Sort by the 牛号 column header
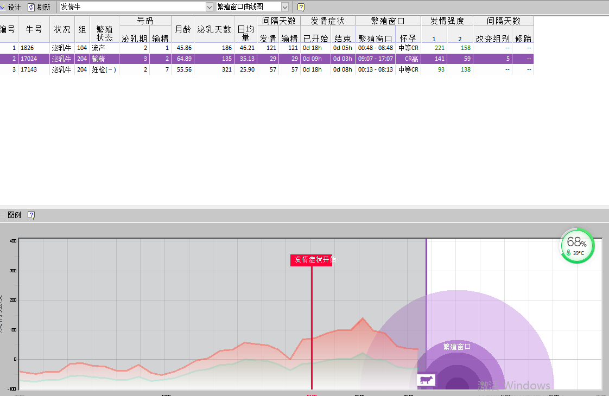 (x=34, y=29)
